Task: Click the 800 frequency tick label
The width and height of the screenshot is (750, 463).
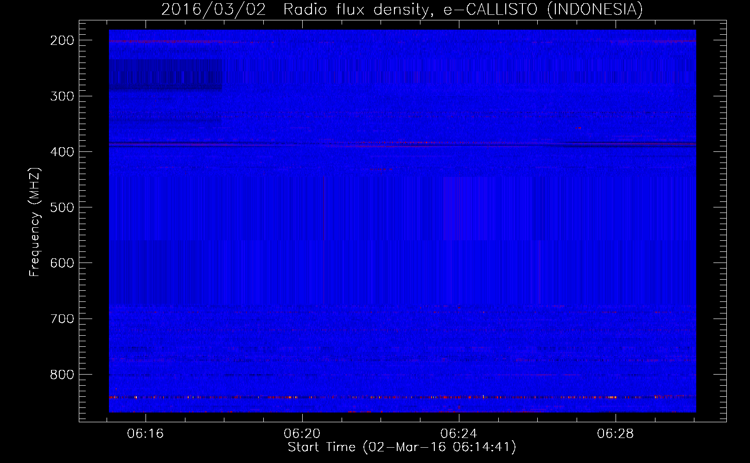Action: (x=62, y=375)
